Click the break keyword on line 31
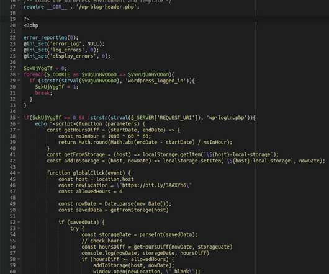This screenshot has width=329, height=274. point(42,93)
